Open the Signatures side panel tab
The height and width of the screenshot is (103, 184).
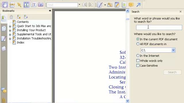point(4,39)
